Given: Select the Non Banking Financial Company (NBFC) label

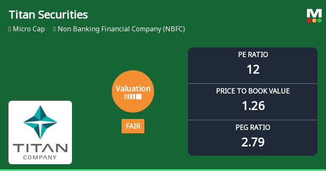Looking at the screenshot, I should point(121,29).
